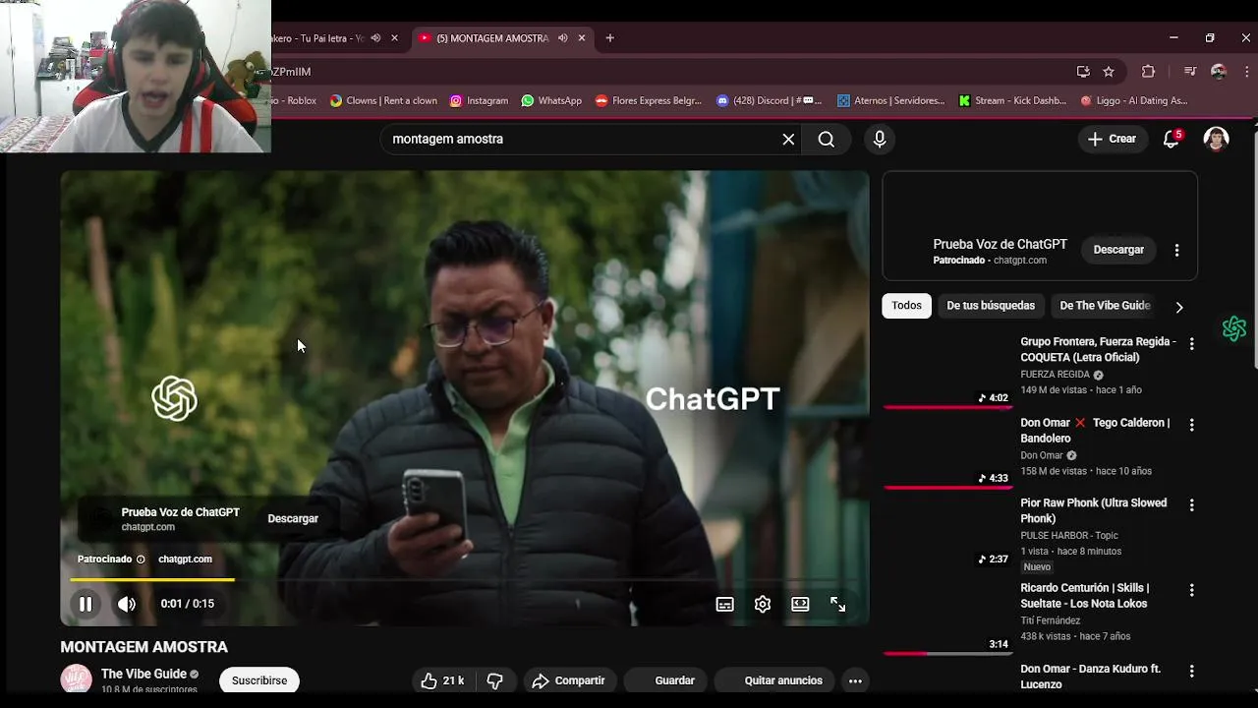Subscribe with the Suscribirse button
This screenshot has width=1258, height=708.
(x=259, y=680)
